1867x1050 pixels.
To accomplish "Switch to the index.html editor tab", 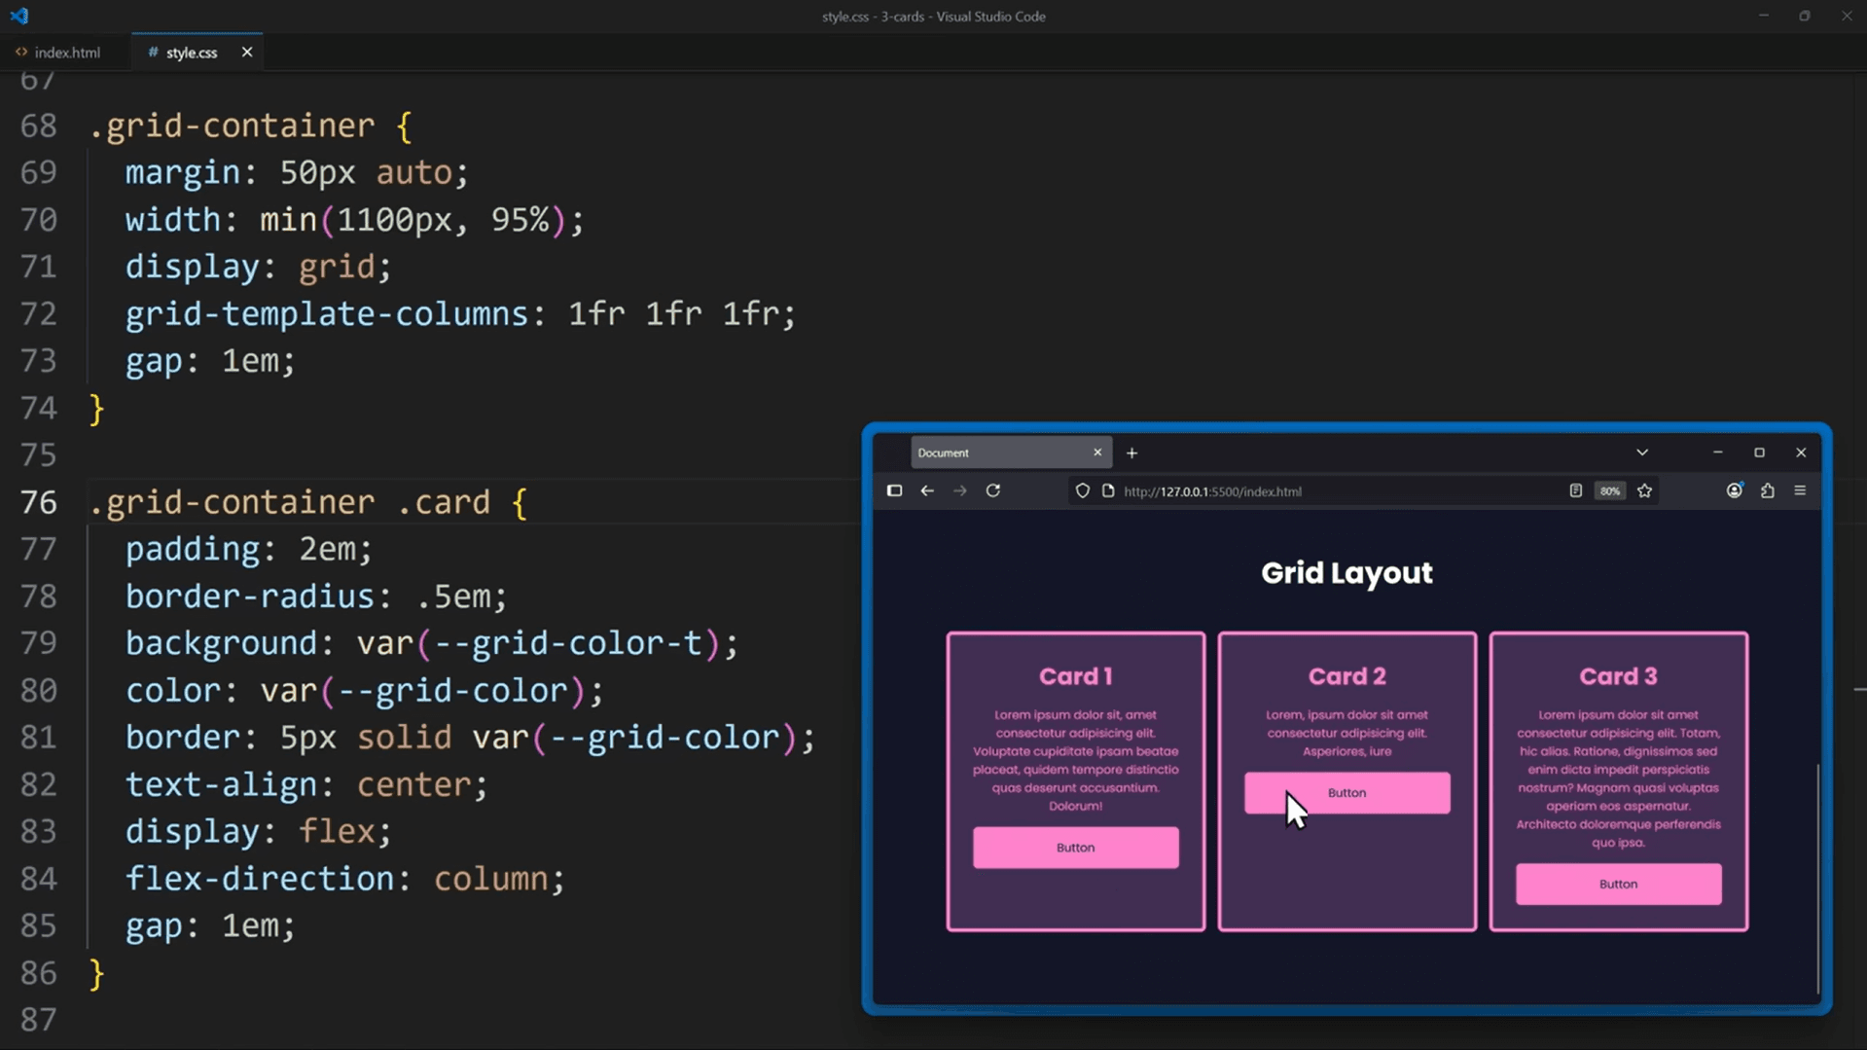I will 66,53.
